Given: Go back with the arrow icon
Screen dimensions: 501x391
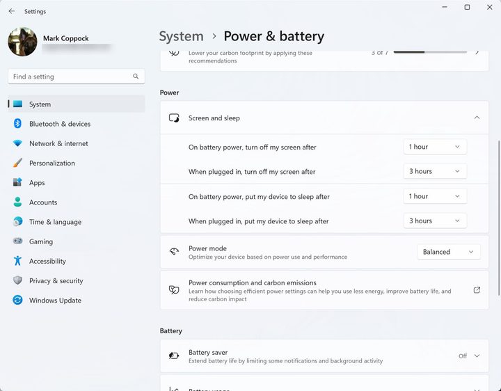Looking at the screenshot, I should 12,11.
